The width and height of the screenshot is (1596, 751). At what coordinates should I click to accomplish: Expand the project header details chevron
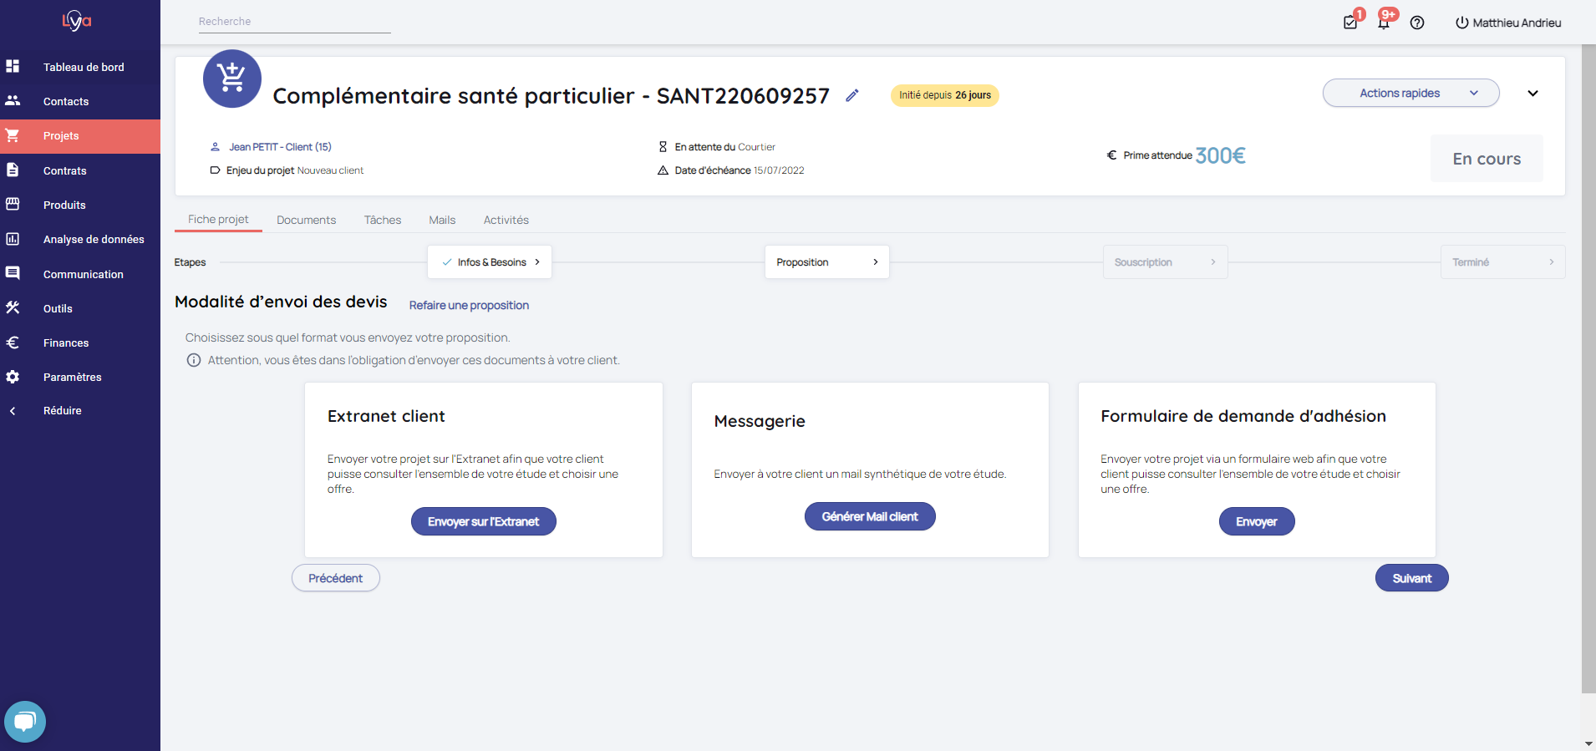pos(1532,94)
